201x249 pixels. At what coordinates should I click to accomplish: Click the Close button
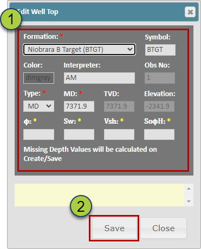(x=164, y=228)
